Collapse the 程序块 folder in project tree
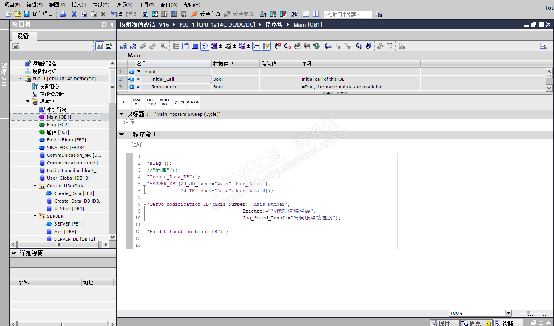 point(28,102)
